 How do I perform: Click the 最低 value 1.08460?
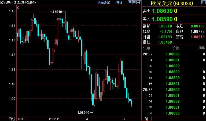tap(165, 42)
